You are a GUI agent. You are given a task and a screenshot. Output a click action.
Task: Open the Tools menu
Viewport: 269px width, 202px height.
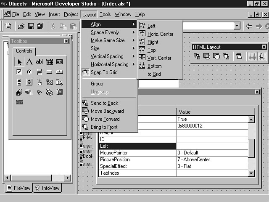click(105, 14)
